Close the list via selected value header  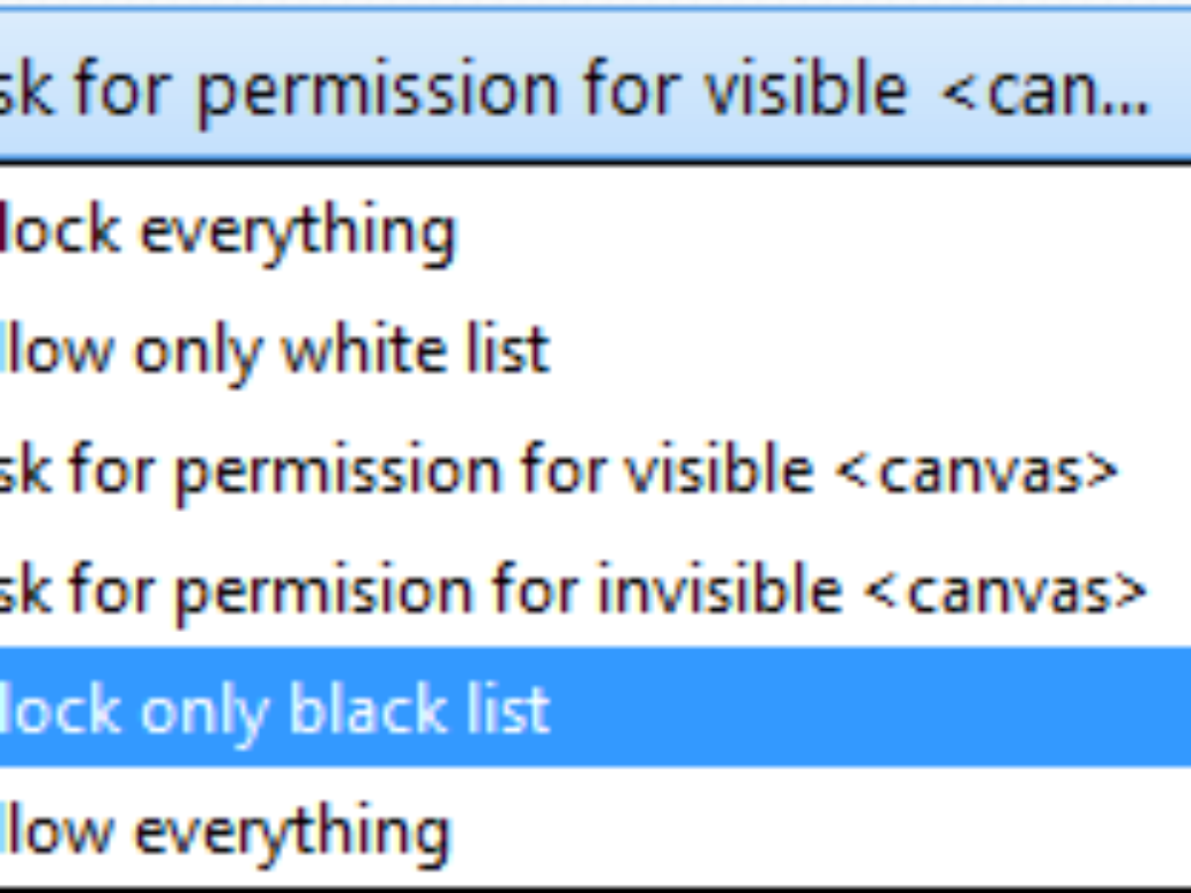576,89
